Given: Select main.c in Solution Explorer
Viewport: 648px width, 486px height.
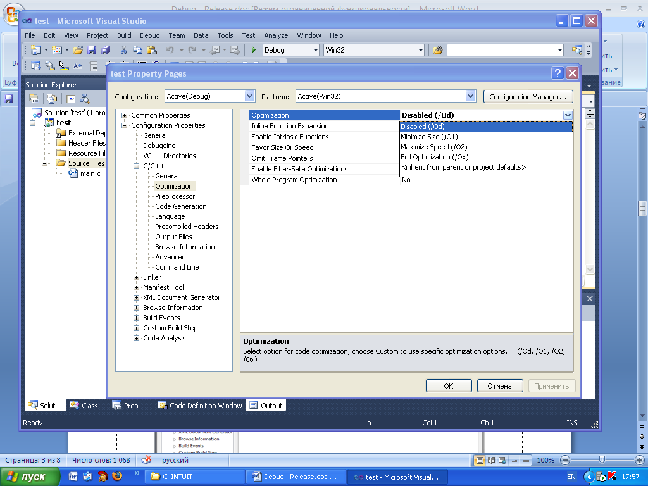Looking at the screenshot, I should click(90, 173).
